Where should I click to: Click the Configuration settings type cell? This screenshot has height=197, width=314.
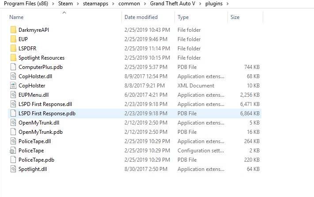tap(201, 151)
